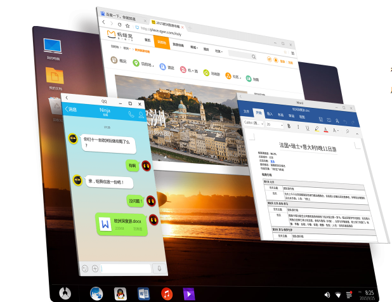Click the document title heading in Word
The image size is (392, 302).
coord(308,147)
